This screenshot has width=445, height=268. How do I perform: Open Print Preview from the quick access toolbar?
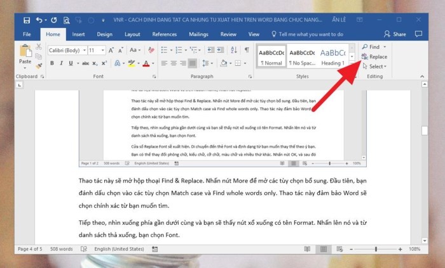coord(66,20)
